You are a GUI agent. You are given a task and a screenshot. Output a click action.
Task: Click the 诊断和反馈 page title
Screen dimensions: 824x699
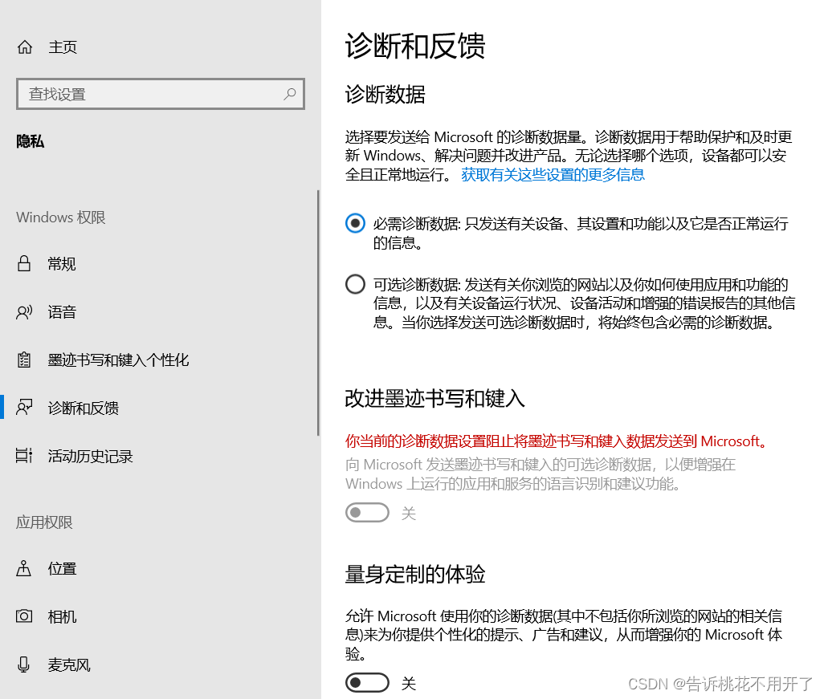415,46
